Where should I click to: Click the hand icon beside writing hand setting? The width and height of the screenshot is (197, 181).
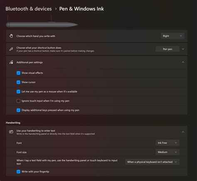pyautogui.click(x=11, y=36)
